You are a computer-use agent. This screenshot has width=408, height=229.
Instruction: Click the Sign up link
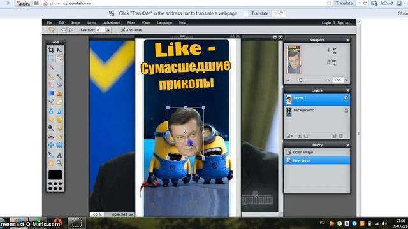pos(343,23)
